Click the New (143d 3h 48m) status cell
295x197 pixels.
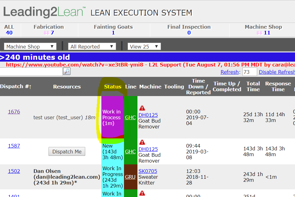[113, 152]
